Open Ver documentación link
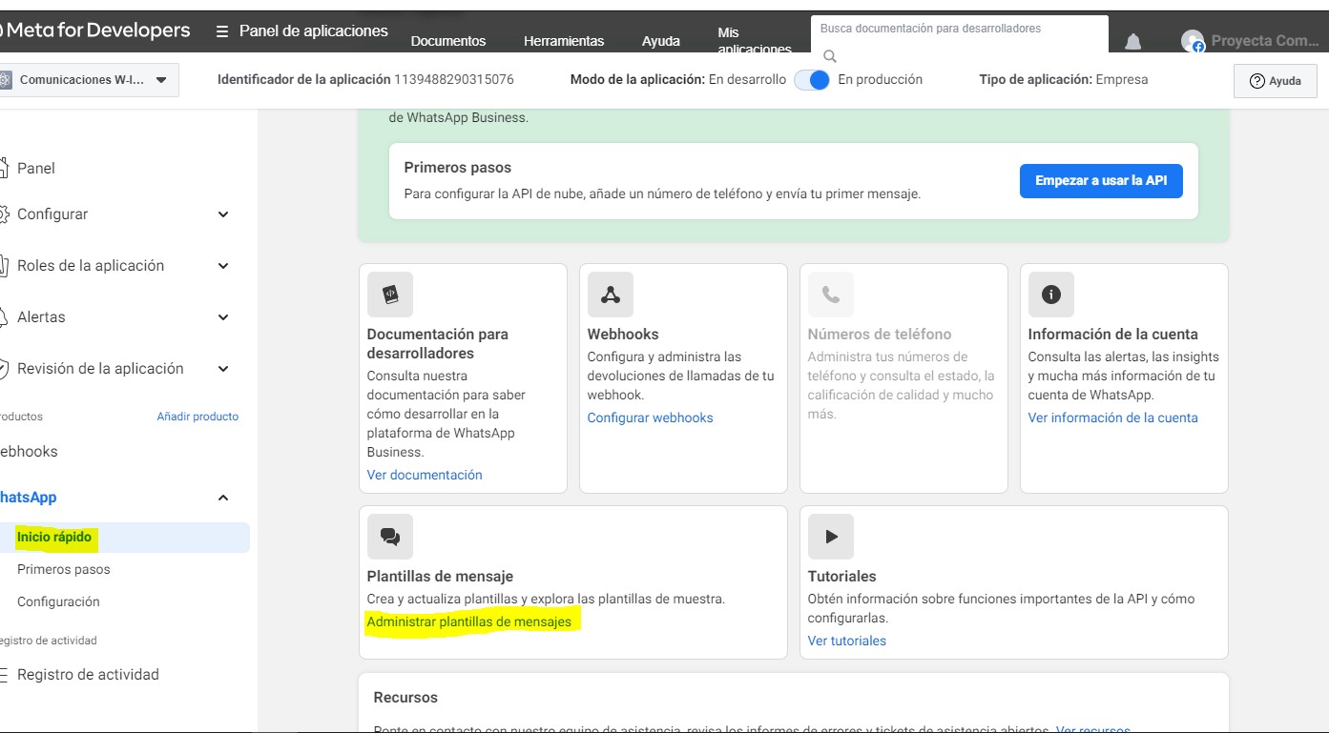The image size is (1329, 733). point(425,475)
